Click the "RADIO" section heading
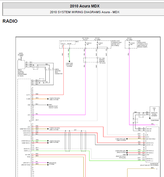 (x=10, y=21)
